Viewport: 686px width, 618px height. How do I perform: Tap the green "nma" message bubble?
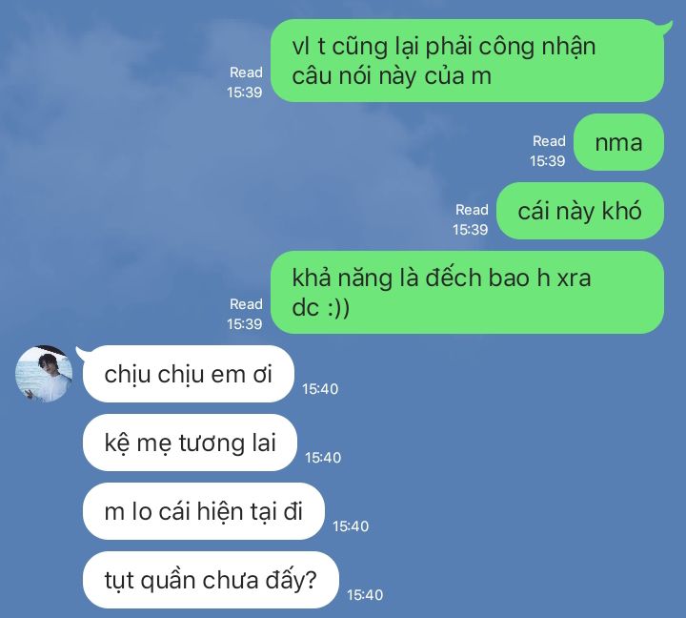[x=618, y=142]
